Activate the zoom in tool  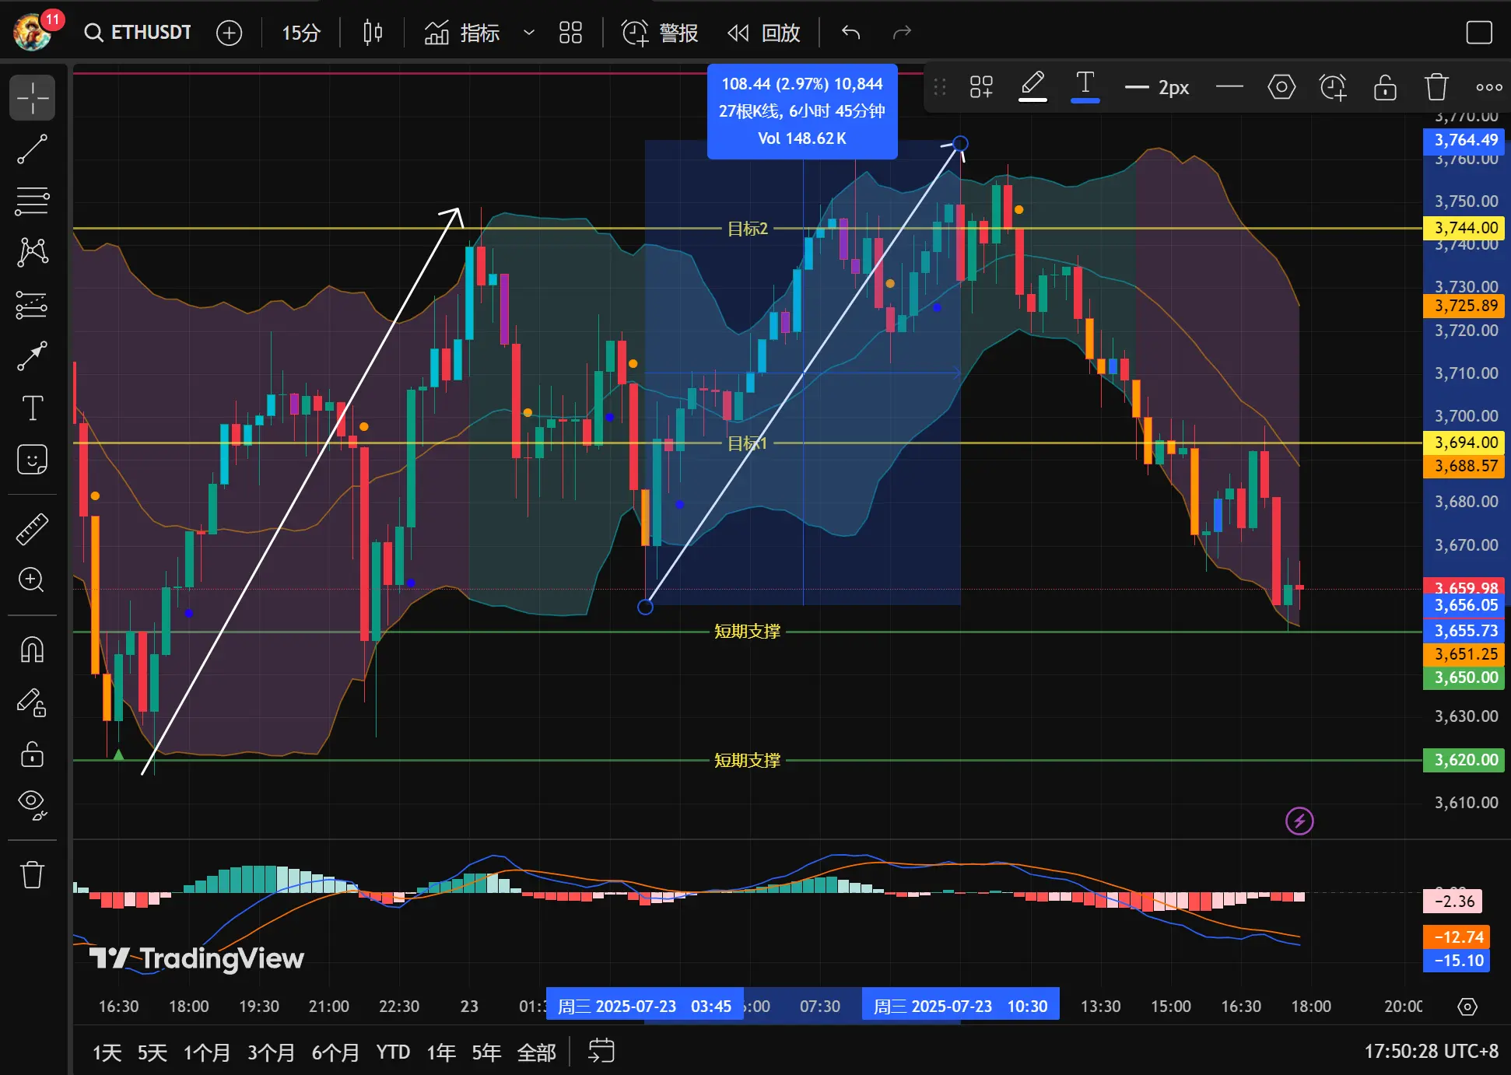(32, 580)
